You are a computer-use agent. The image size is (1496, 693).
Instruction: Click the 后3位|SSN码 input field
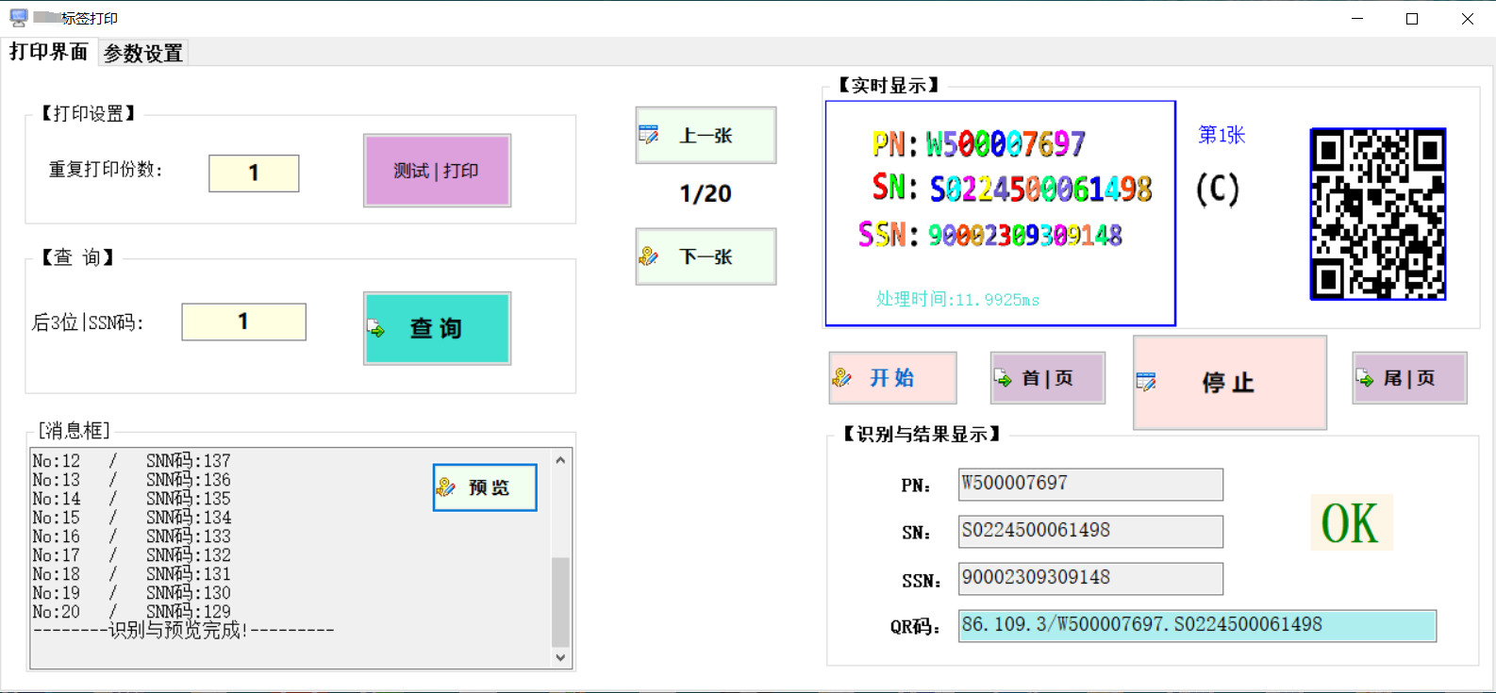pos(243,322)
